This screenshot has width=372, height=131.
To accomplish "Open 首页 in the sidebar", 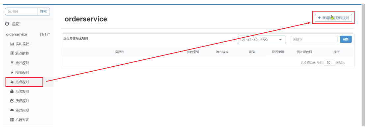I will [x=16, y=24].
